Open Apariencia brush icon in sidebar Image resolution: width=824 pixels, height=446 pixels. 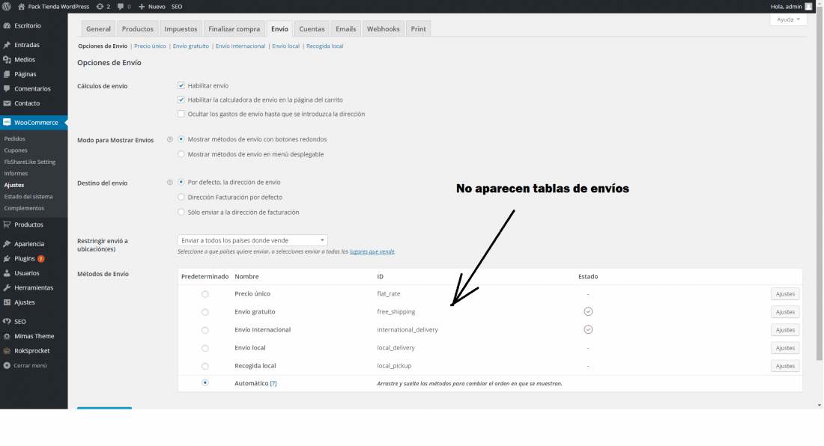pos(7,243)
